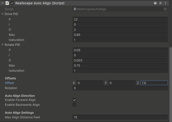Edit Drive PID Max value 0.85
This screenshot has height=122, width=172.
[120, 35]
